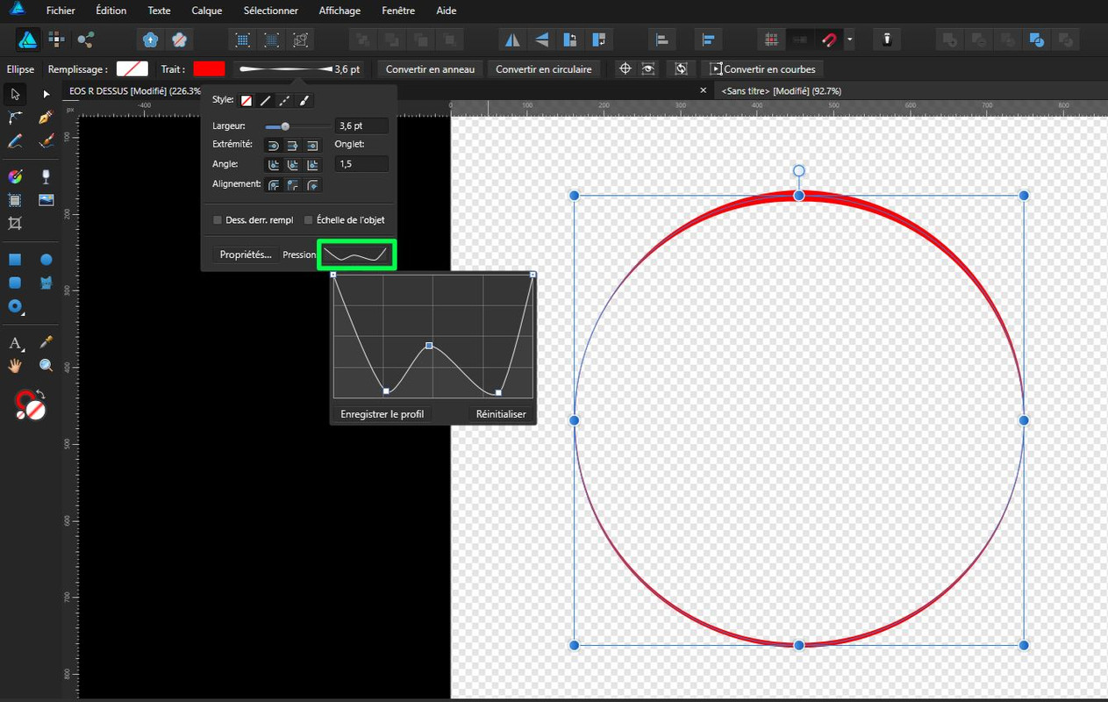The width and height of the screenshot is (1108, 702).
Task: Close the EOS R DESSUS document tab
Action: (x=703, y=91)
